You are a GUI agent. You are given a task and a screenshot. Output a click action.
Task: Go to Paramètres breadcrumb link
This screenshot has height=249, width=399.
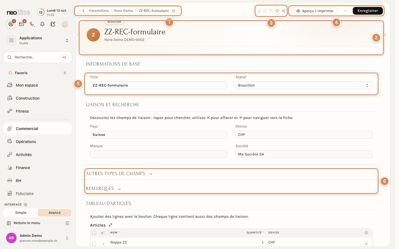click(99, 11)
